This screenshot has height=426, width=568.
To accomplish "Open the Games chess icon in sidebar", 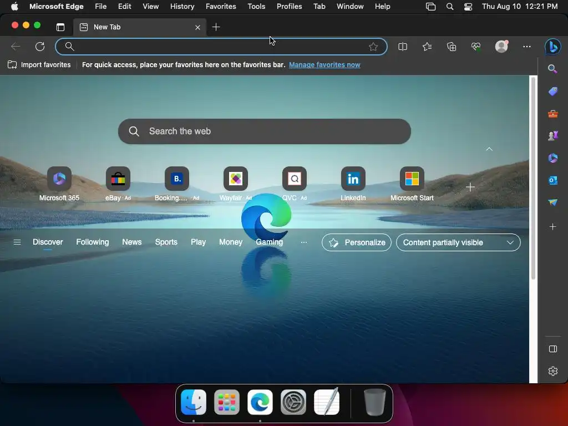I will (553, 136).
